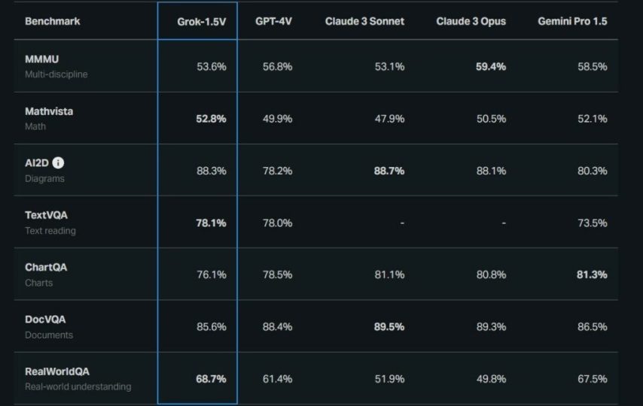Image resolution: width=643 pixels, height=406 pixels.
Task: Click the "Real-world understanding" subtitle text
Action: [78, 386]
